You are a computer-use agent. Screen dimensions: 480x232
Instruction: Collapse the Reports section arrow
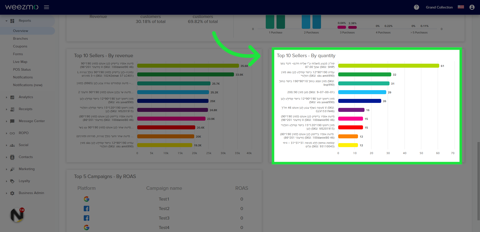6,21
